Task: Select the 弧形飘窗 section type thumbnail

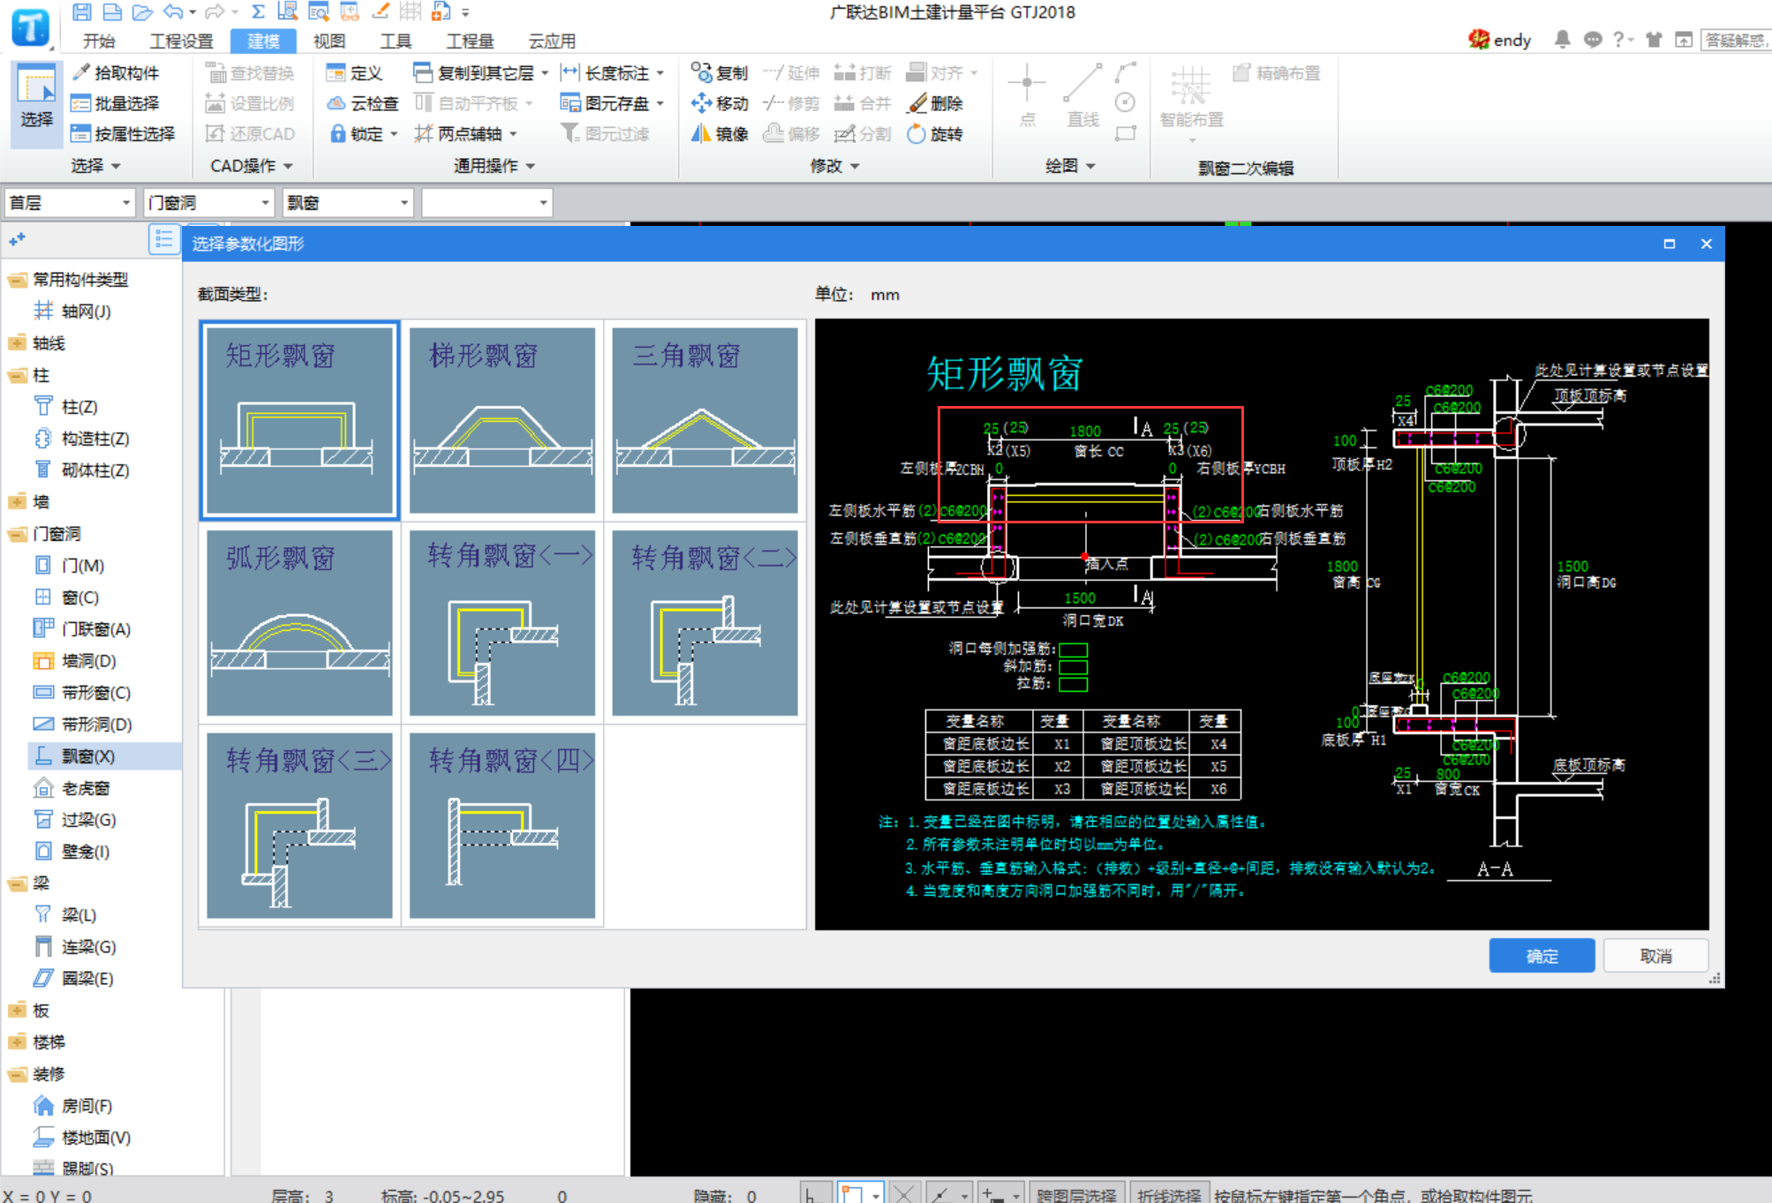Action: pyautogui.click(x=299, y=623)
